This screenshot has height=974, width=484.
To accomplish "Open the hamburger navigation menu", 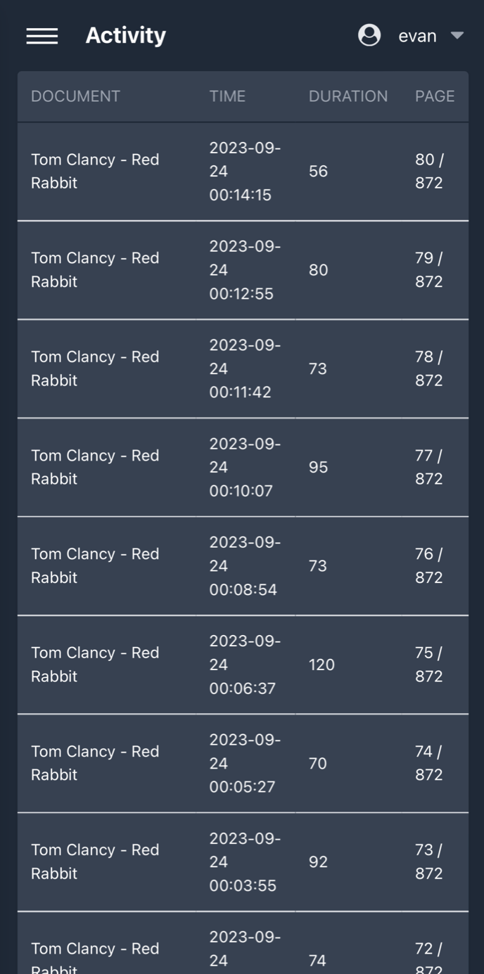I will pos(42,36).
